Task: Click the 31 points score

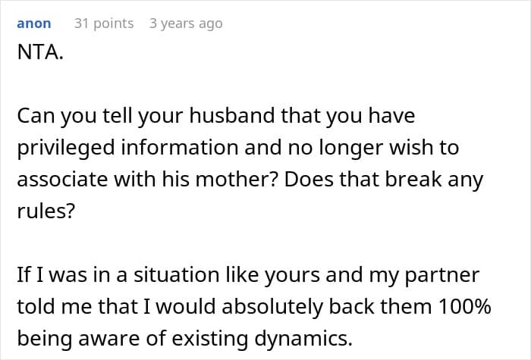Action: (x=103, y=23)
